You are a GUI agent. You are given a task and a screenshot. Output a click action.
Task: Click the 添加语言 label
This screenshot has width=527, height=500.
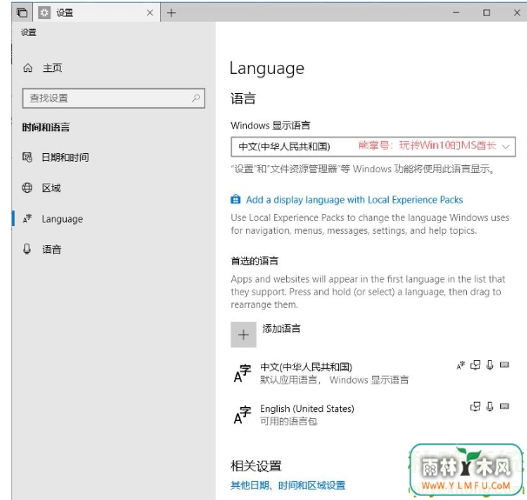tap(282, 329)
